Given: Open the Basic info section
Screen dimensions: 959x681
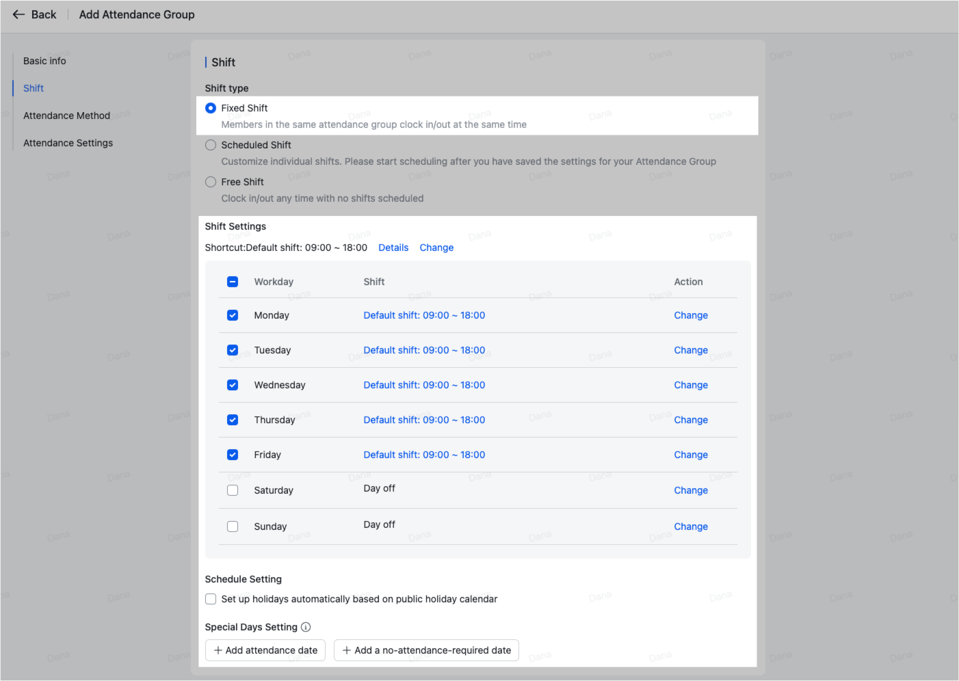Looking at the screenshot, I should 44,61.
